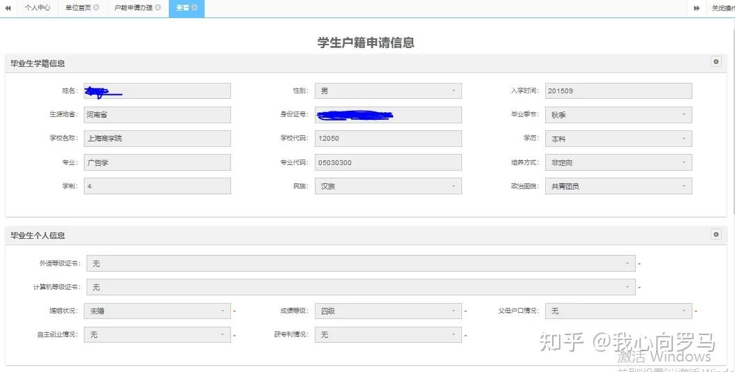This screenshot has height=372, width=735.
Task: Click the tab scroll-left double arrow
Action: [8, 8]
